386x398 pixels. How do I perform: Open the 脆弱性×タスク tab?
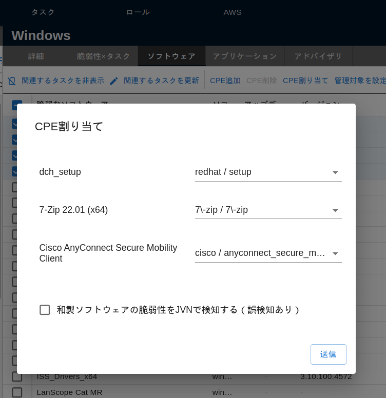[x=104, y=56]
